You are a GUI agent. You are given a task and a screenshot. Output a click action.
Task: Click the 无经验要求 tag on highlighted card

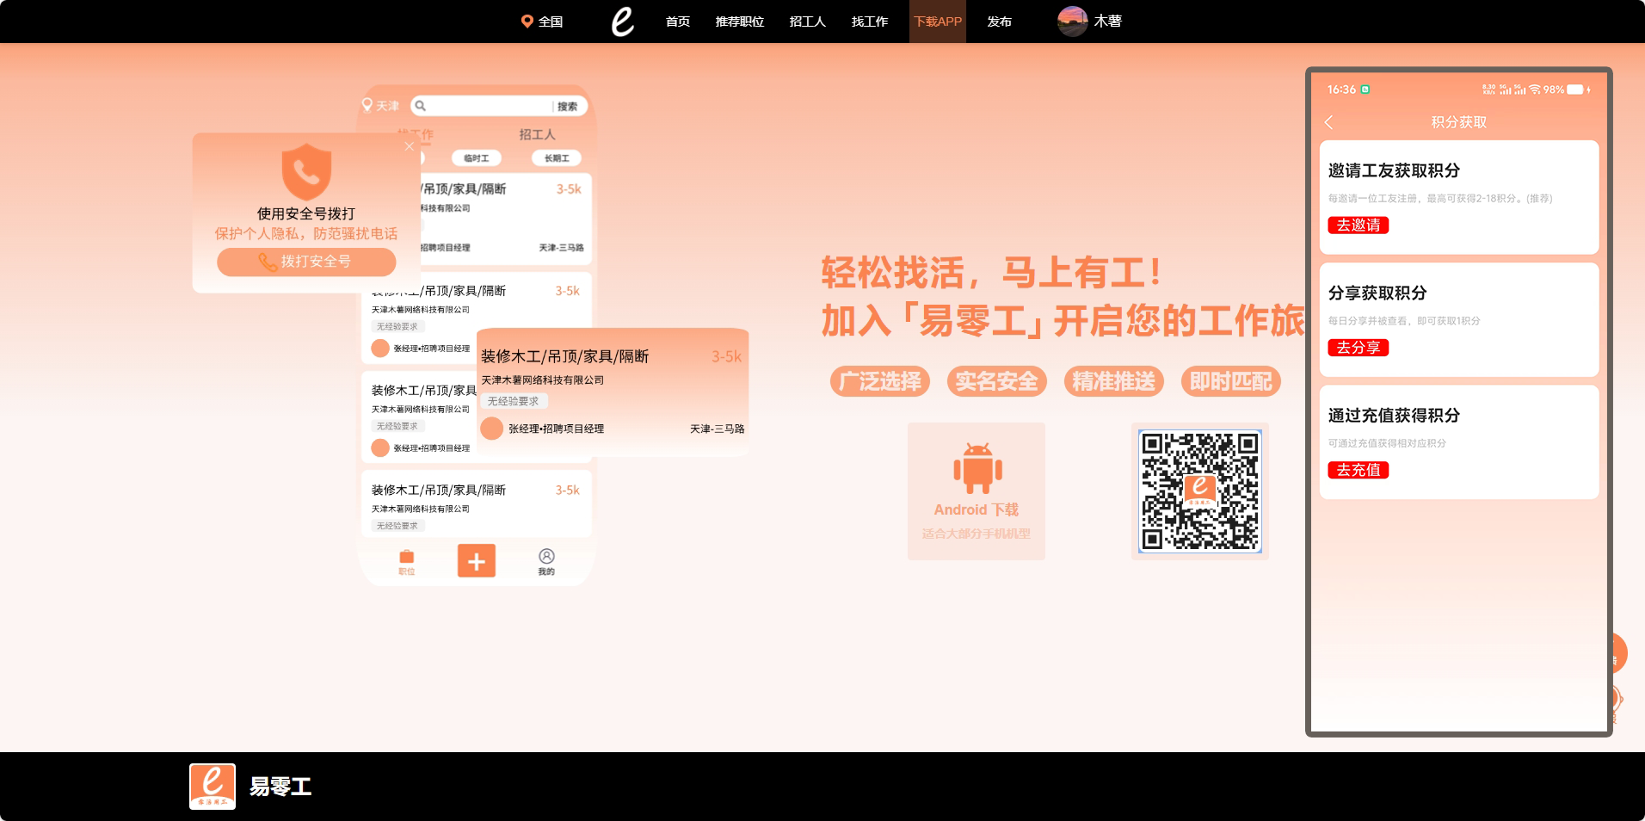pos(514,401)
